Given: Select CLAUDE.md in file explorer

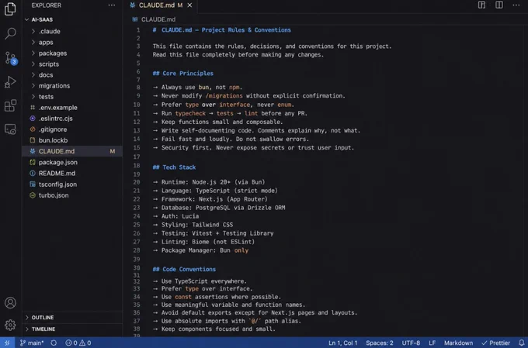Looking at the screenshot, I should coord(72,151).
